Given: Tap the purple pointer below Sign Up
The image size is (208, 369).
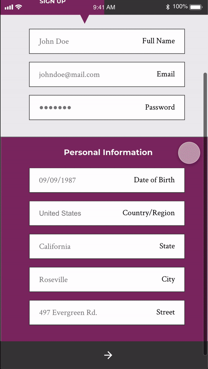Looking at the screenshot, I should [84, 19].
